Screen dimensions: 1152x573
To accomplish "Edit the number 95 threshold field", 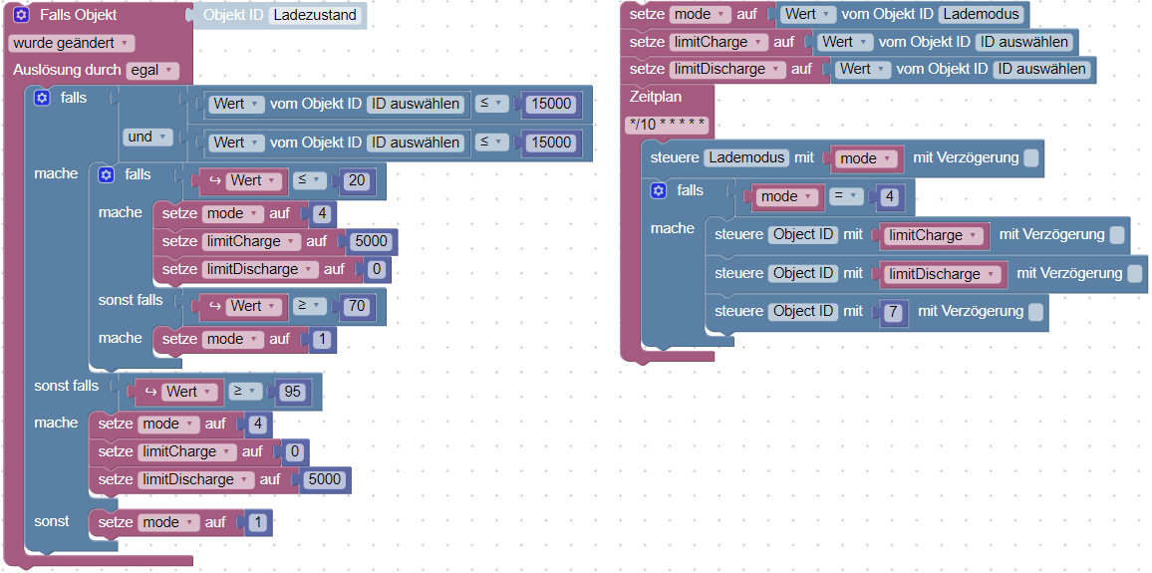I will (x=292, y=392).
